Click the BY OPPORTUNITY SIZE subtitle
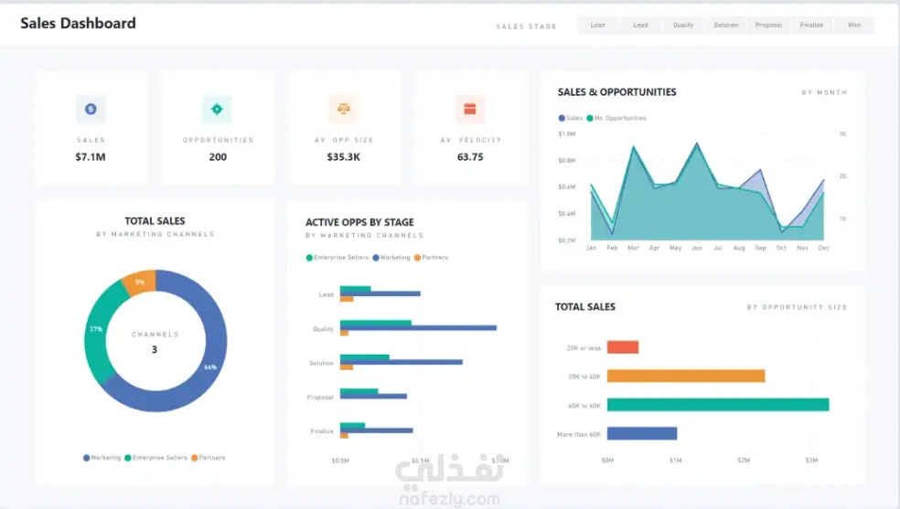This screenshot has width=900, height=509. [797, 308]
